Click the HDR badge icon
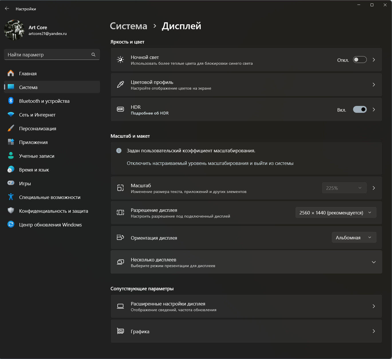 121,109
